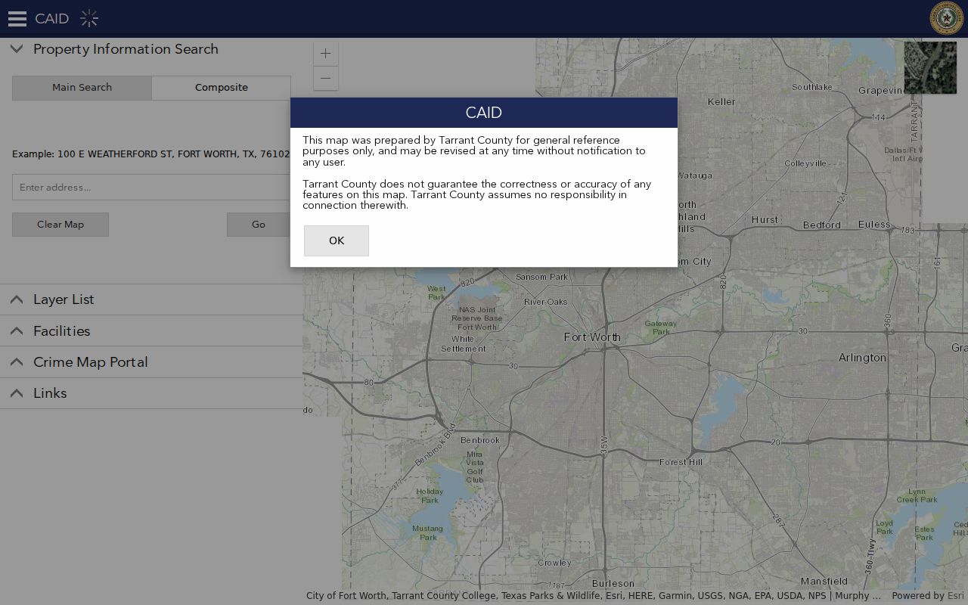Click the Fort Worth map label
This screenshot has height=605, width=968.
click(x=592, y=337)
